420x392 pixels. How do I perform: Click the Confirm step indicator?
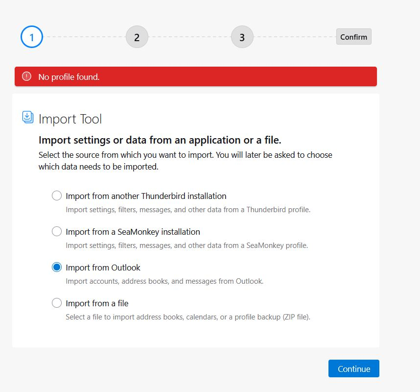pyautogui.click(x=353, y=37)
